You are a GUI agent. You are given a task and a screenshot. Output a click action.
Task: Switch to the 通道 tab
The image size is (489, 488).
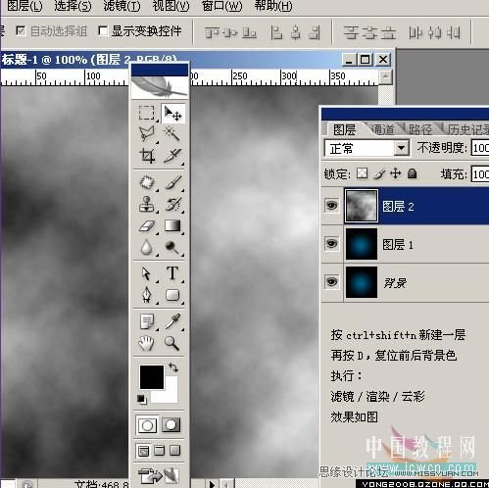click(382, 129)
